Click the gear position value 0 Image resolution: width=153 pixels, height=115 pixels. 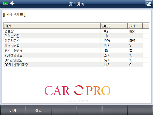(107, 36)
